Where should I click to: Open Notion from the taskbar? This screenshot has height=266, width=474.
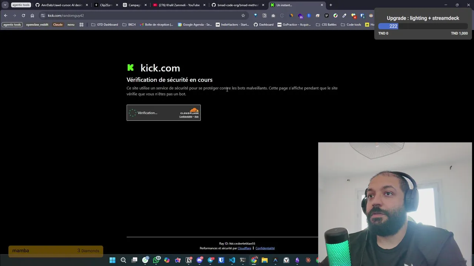point(189,260)
